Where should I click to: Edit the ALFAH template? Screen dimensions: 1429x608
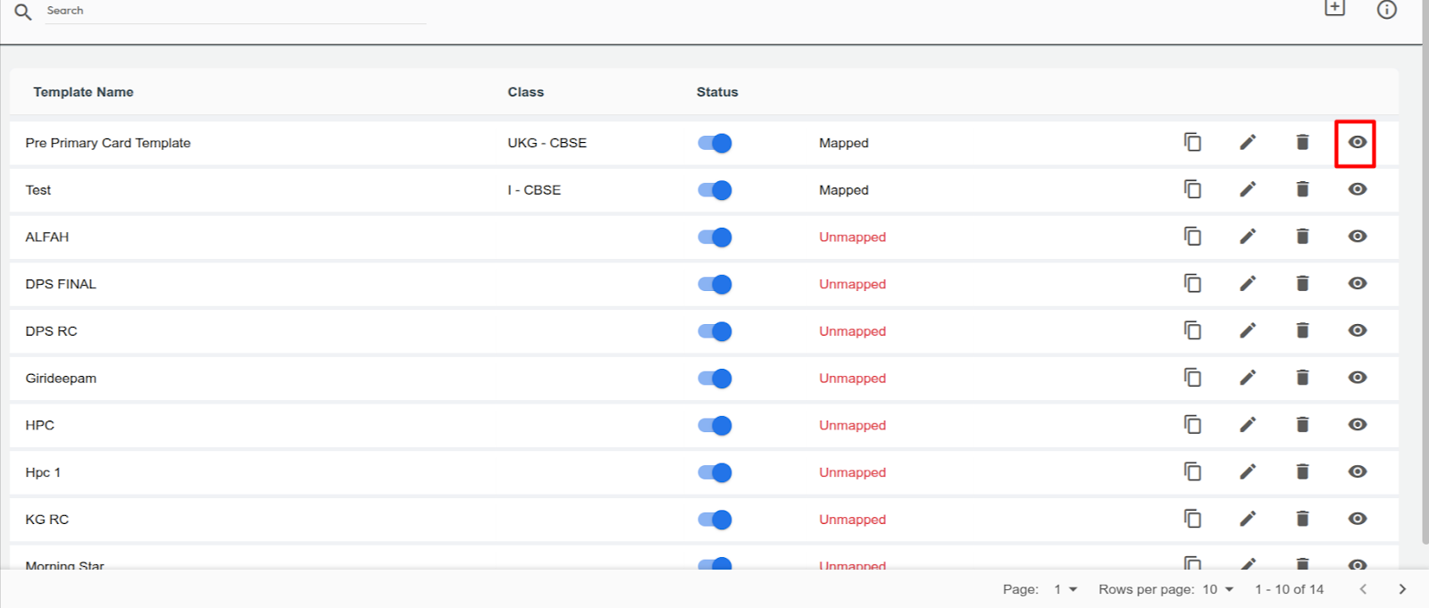tap(1248, 237)
